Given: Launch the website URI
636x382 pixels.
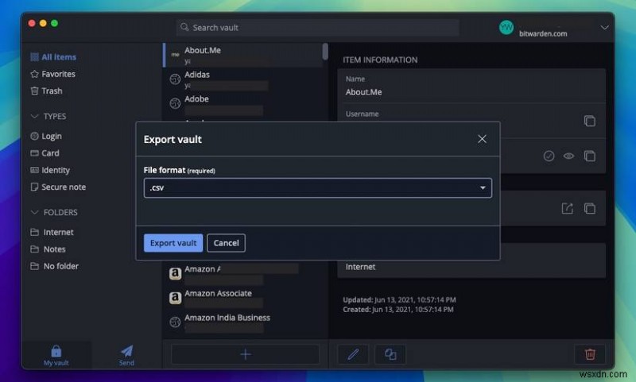Looking at the screenshot, I should 567,209.
